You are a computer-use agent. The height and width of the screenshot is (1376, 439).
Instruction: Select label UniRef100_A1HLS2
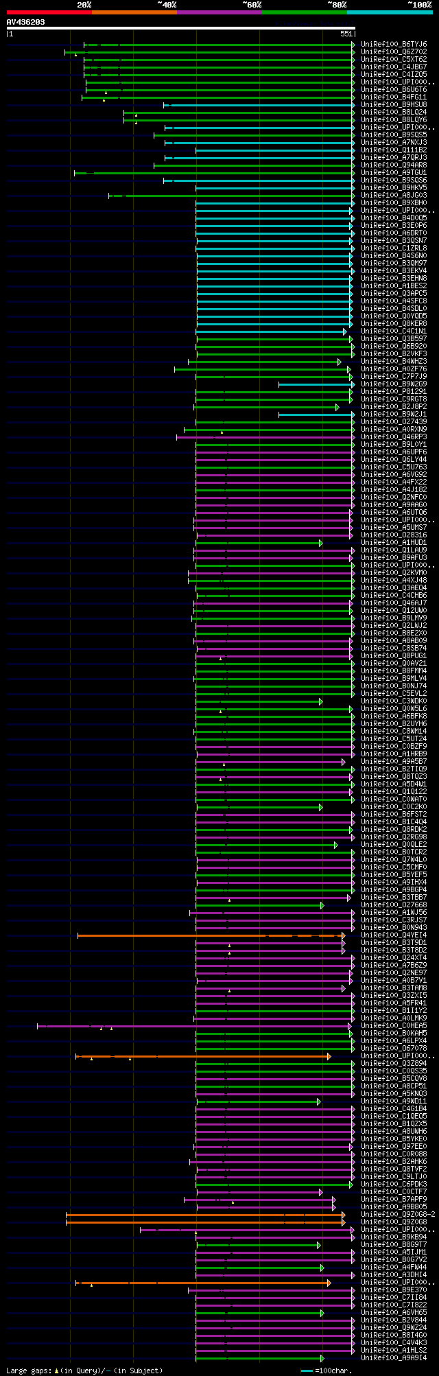coord(394,1350)
